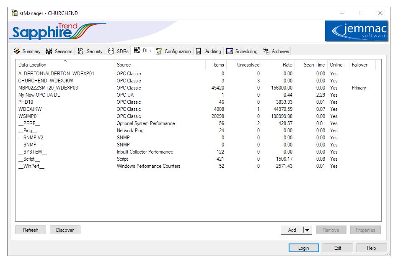The height and width of the screenshot is (264, 398).
Task: Go to the Configuration tab
Action: click(x=173, y=51)
